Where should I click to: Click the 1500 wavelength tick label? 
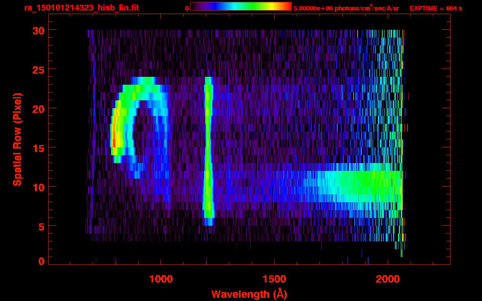click(274, 279)
